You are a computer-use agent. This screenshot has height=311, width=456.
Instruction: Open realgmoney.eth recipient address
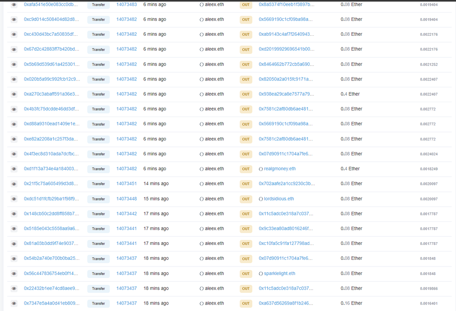(279, 169)
